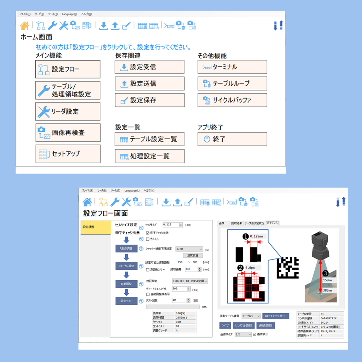
Task: Enable the 測距センサー checkbox
Action: point(148,269)
